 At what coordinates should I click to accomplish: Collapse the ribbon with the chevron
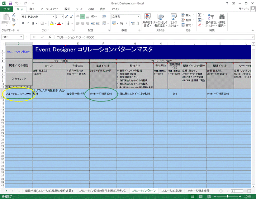click(x=253, y=31)
